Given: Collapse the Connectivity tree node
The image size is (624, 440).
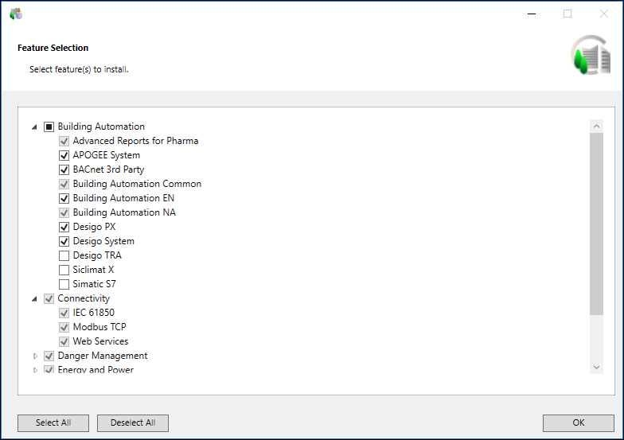Looking at the screenshot, I should point(34,298).
